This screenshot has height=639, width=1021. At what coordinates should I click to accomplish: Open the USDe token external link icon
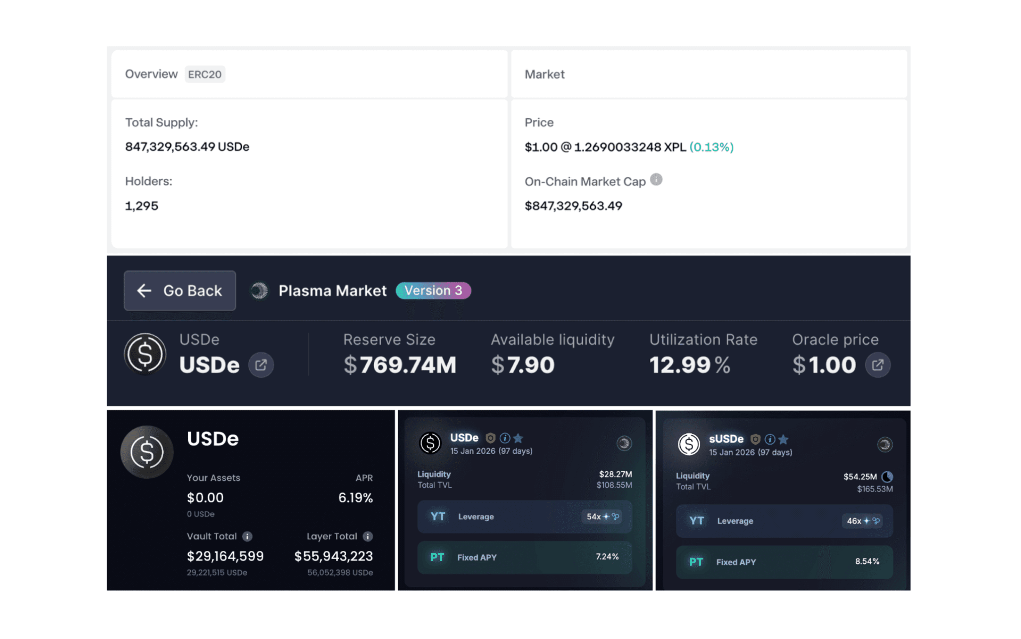[x=261, y=365]
